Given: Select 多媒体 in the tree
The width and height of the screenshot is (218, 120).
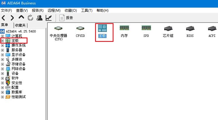Looking at the screenshot, I should (x=17, y=59).
